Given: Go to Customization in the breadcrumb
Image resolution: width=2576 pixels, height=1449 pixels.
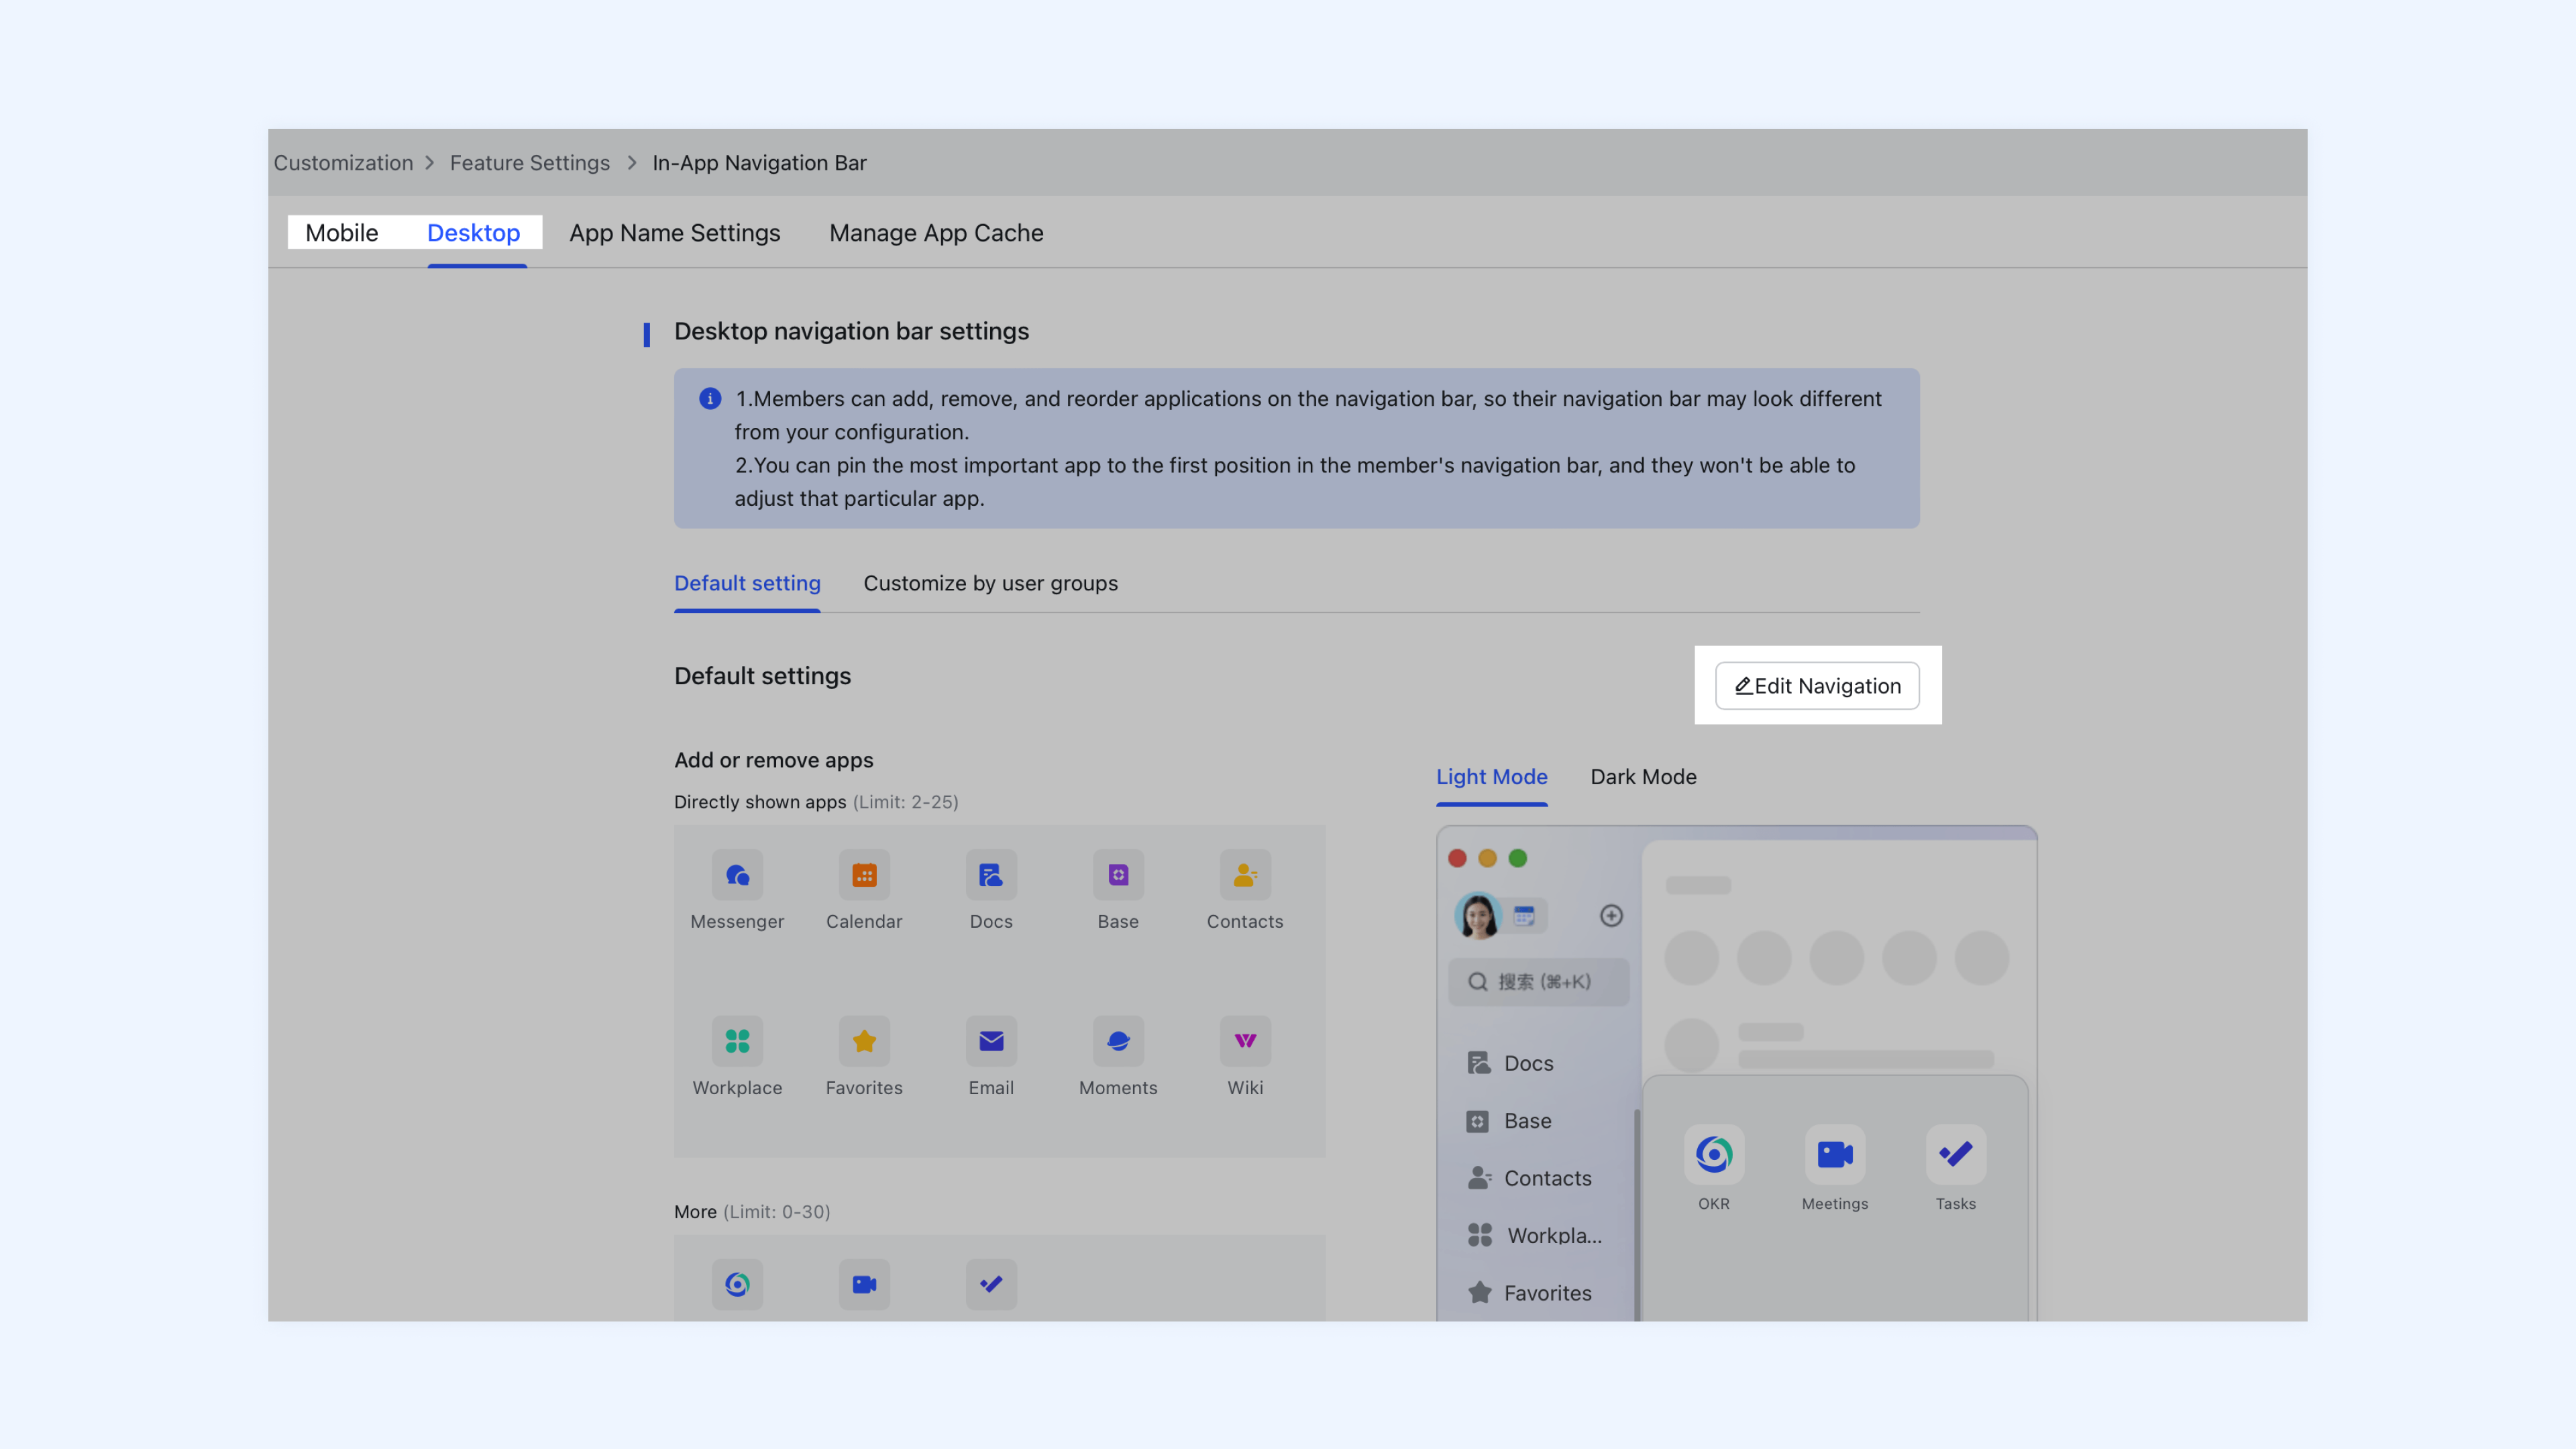Looking at the screenshot, I should pos(343,163).
